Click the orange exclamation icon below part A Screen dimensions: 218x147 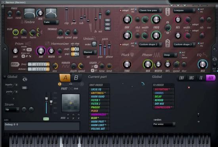point(59,84)
